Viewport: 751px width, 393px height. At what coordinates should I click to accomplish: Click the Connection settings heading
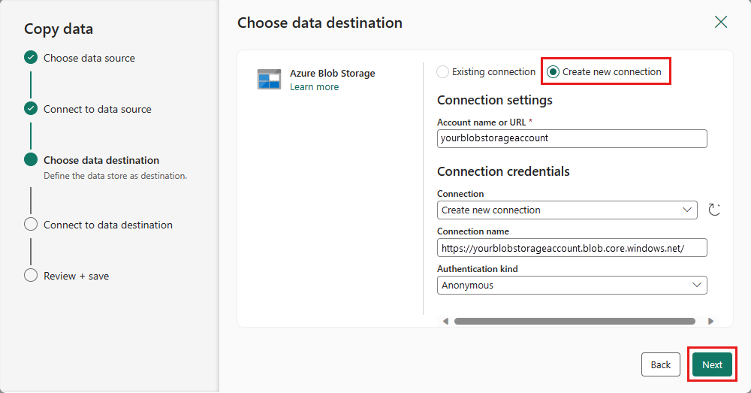coord(495,100)
